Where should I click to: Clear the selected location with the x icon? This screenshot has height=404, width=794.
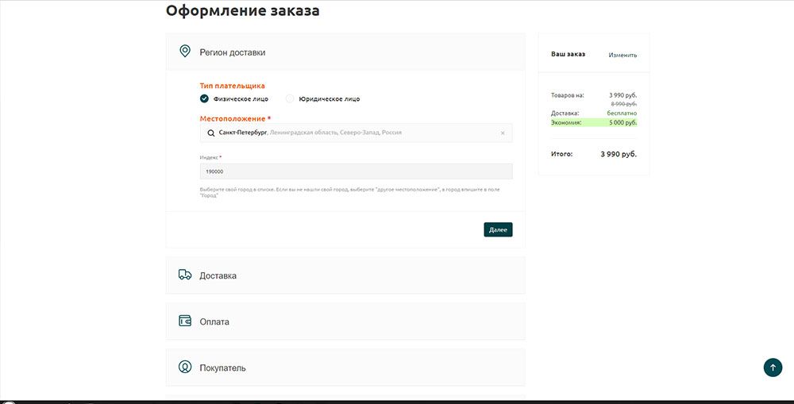[503, 133]
